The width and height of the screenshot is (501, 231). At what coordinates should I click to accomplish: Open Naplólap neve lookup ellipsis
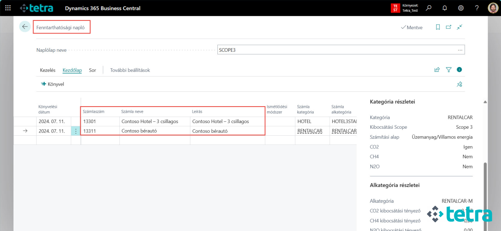click(460, 50)
